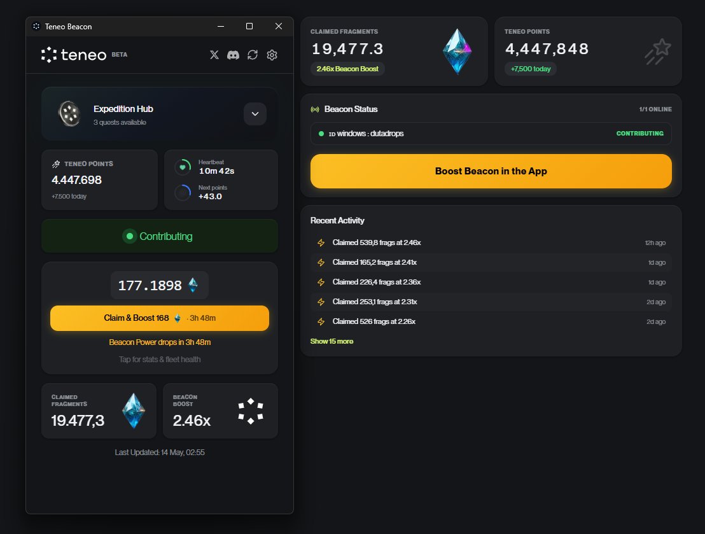Click the shooting star Teneo Points icon
This screenshot has width=705, height=534.
click(659, 52)
